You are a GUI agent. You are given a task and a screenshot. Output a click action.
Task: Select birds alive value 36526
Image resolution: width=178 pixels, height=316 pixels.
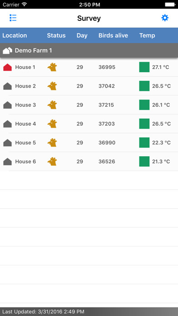(x=107, y=162)
